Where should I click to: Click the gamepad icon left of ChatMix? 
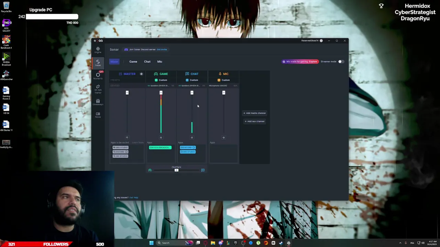[150, 170]
